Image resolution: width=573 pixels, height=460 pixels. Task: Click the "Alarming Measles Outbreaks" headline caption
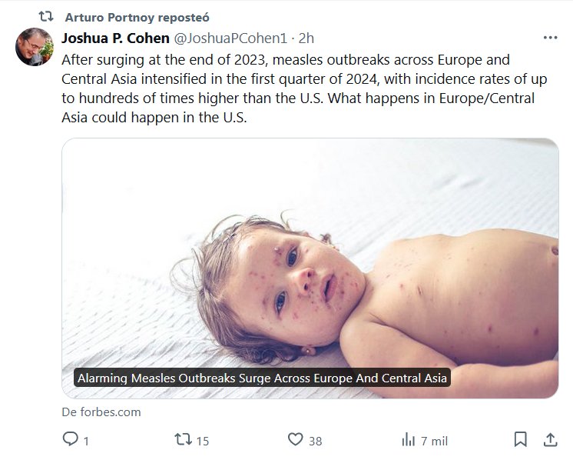coord(262,378)
